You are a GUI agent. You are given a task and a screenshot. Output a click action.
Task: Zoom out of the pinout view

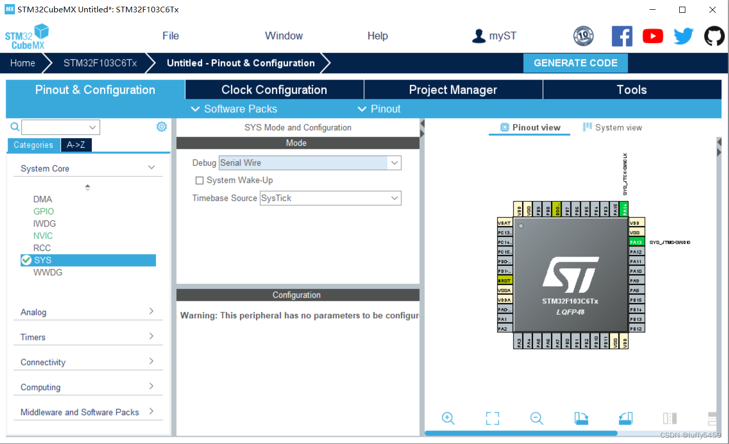coord(537,418)
